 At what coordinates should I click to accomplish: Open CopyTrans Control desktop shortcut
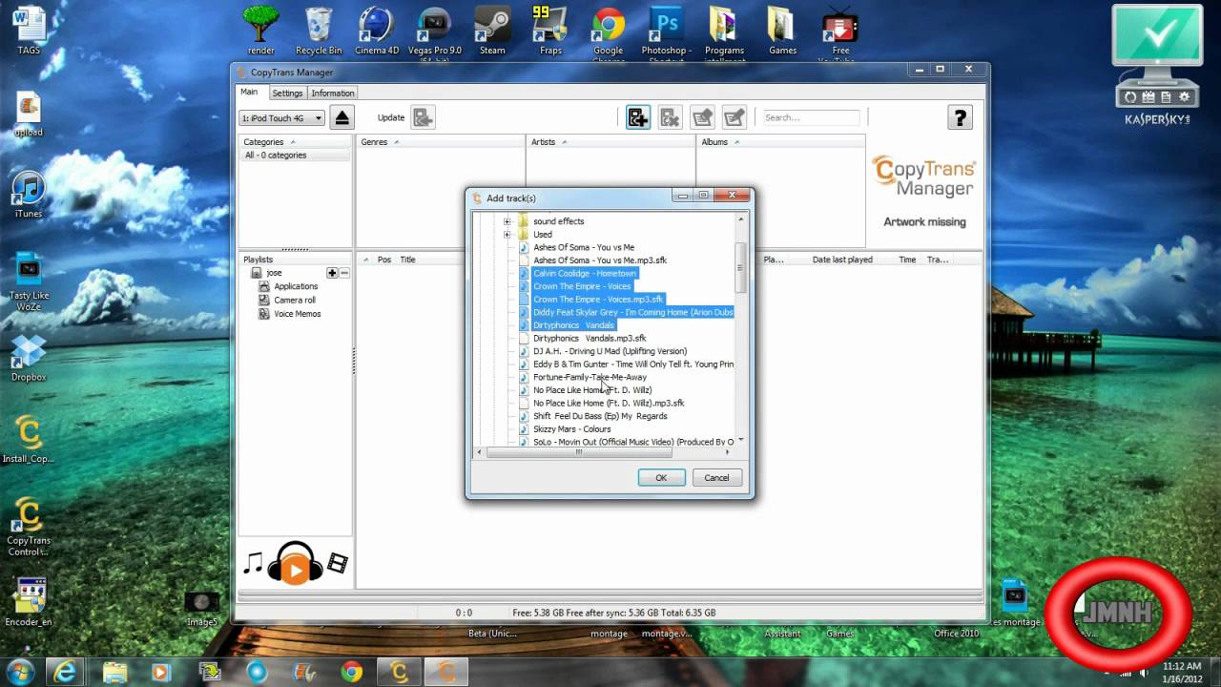pos(29,528)
